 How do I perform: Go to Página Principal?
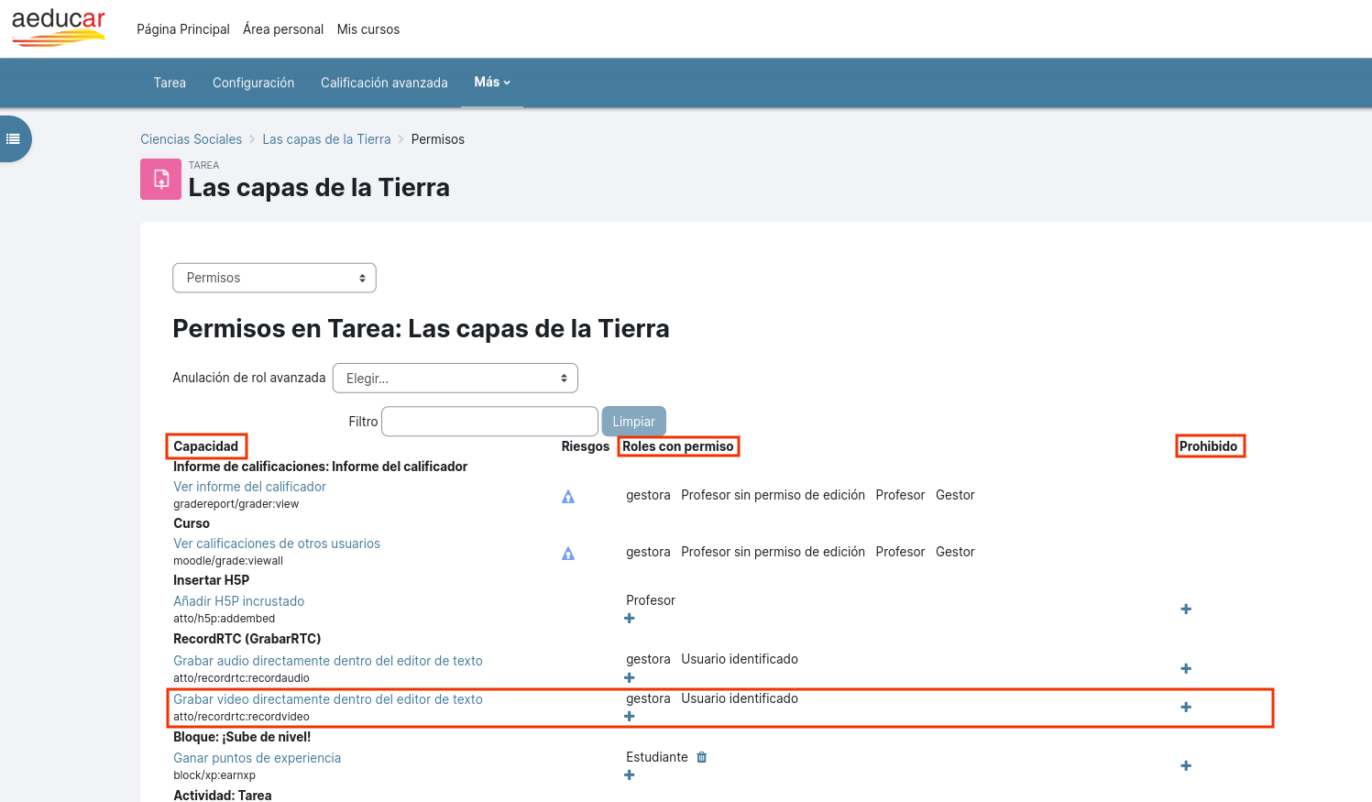pos(183,29)
